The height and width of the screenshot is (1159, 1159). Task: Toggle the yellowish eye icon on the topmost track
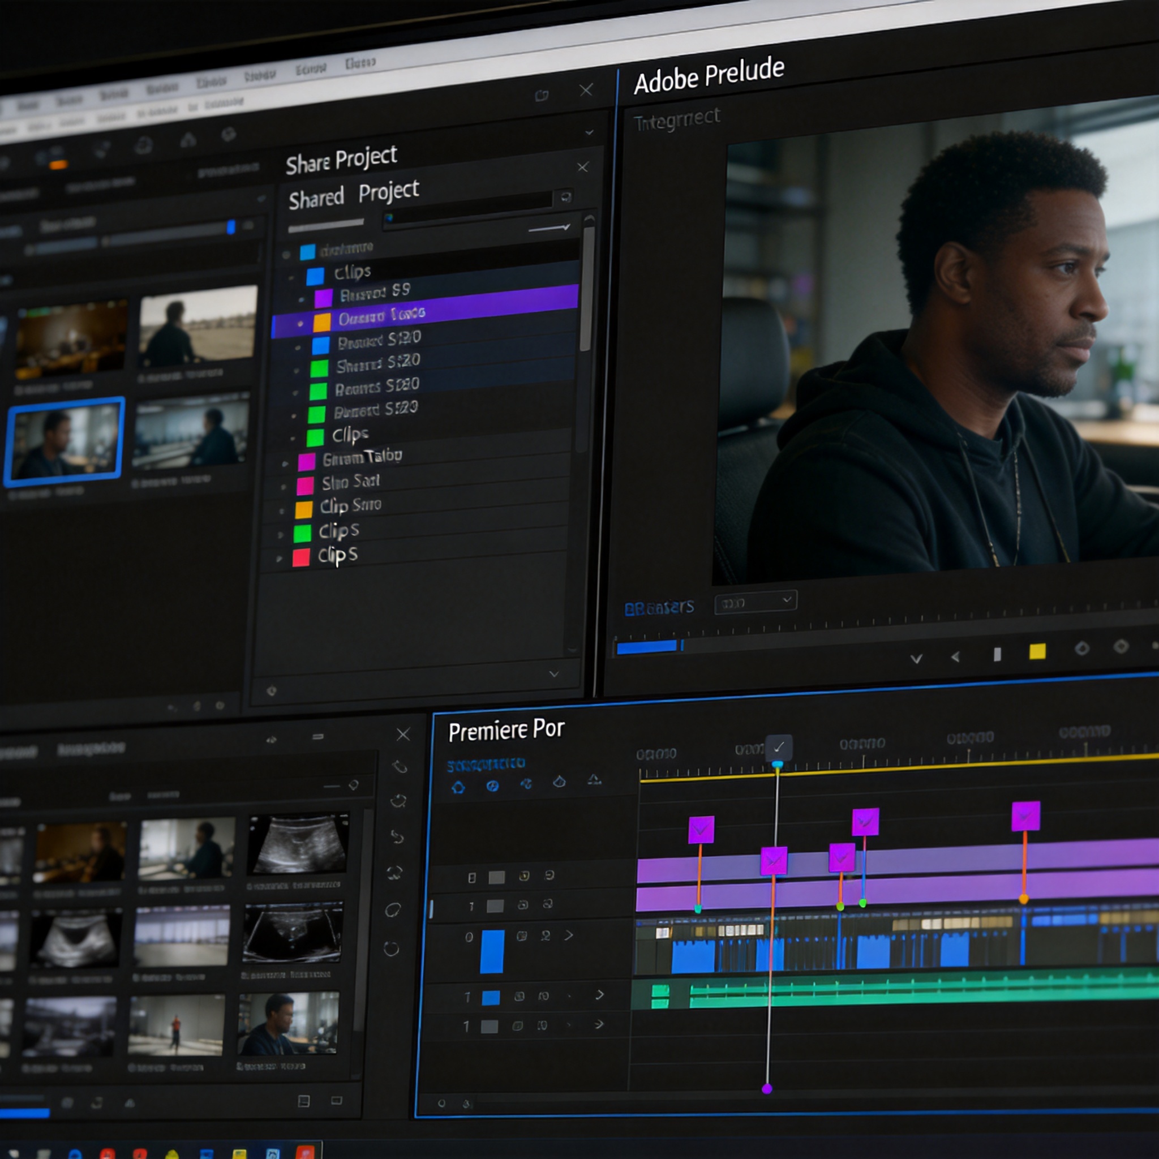(x=523, y=877)
